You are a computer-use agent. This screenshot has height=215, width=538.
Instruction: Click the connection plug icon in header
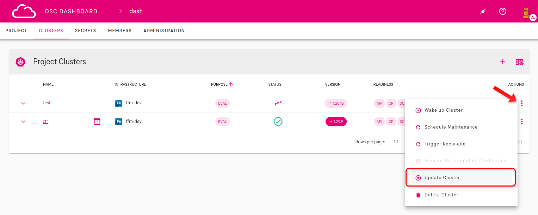click(483, 11)
